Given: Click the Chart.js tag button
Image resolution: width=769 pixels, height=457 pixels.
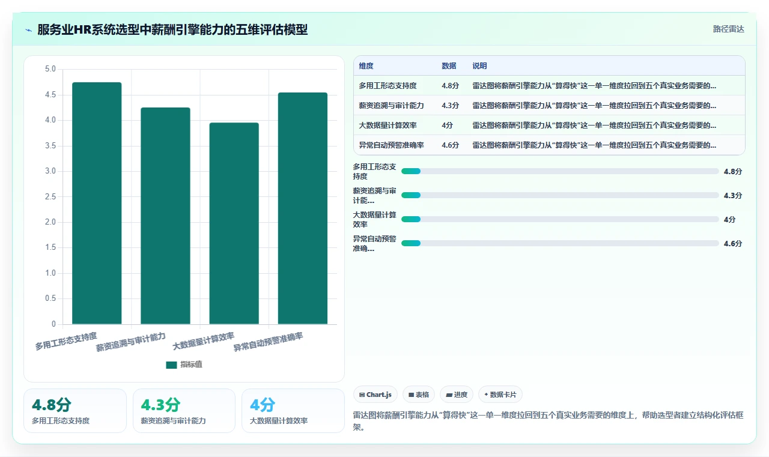Looking at the screenshot, I should point(375,395).
